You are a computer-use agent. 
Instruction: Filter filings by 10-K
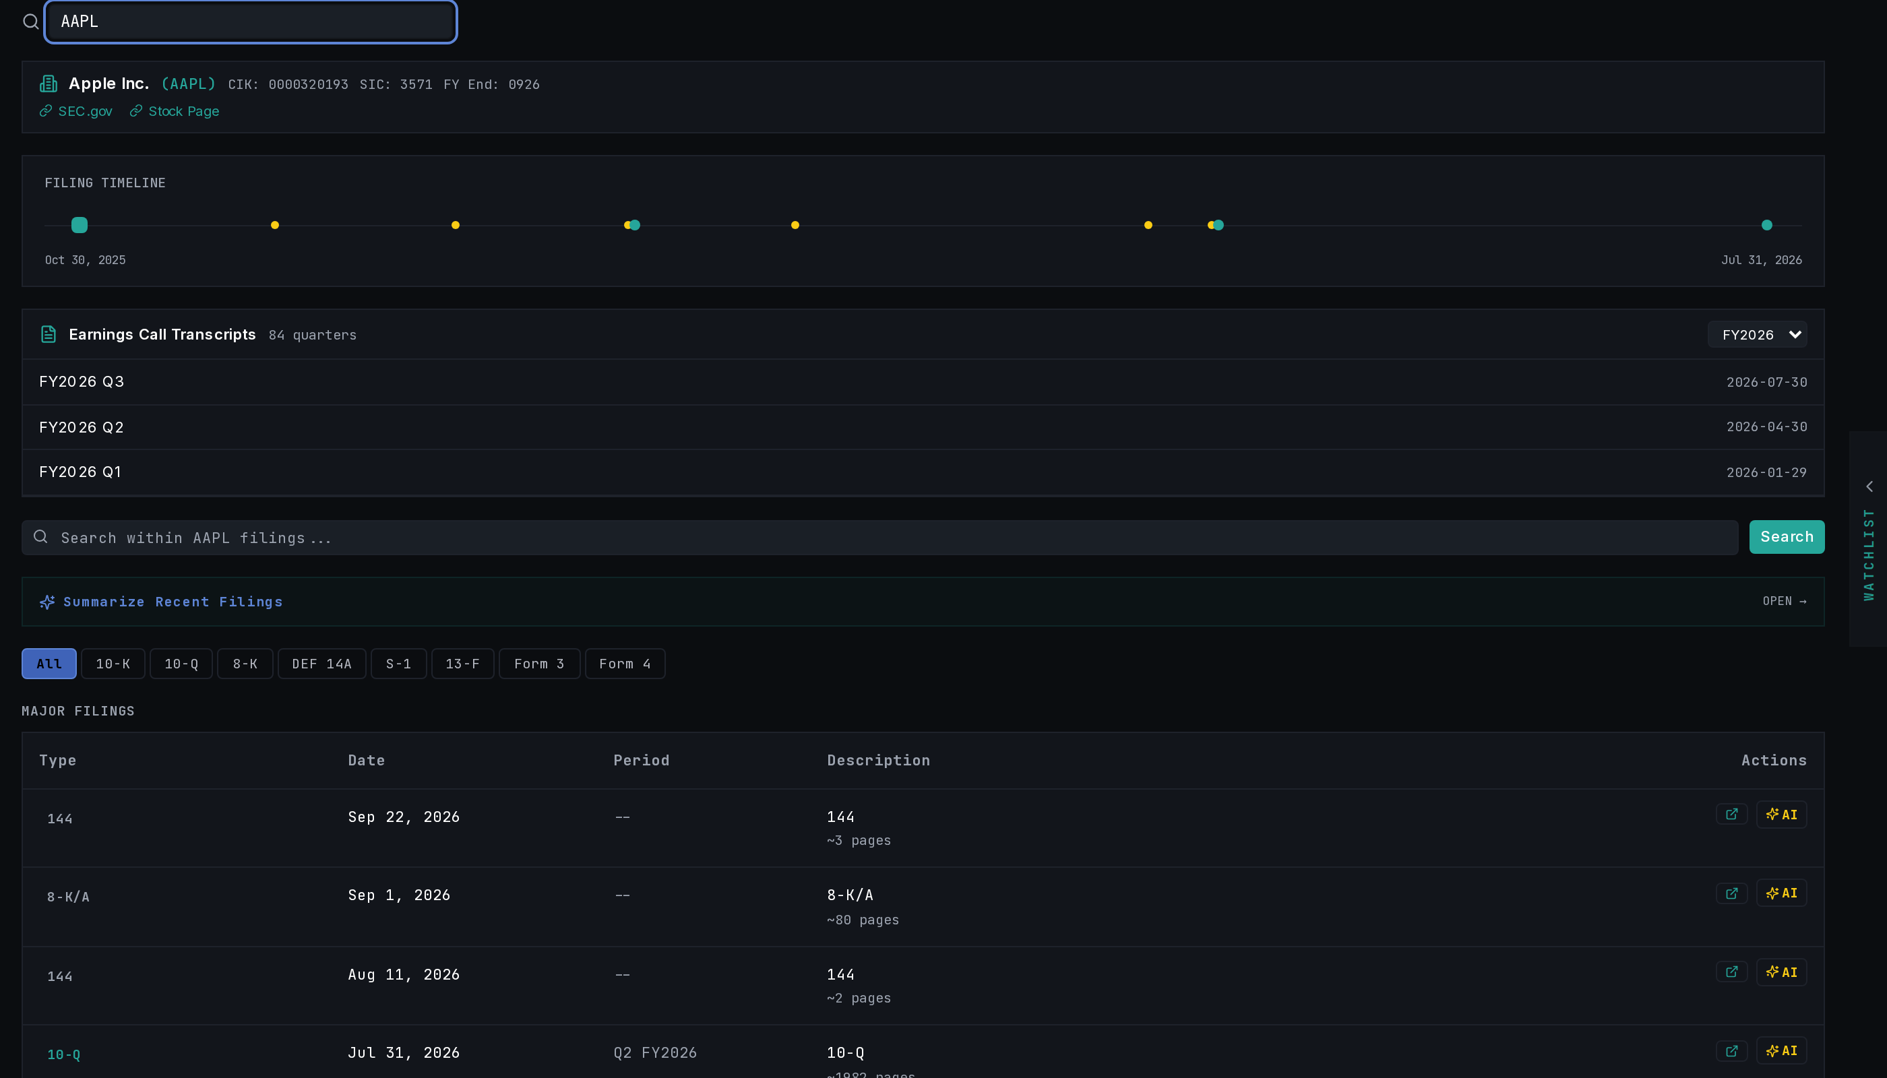113,664
